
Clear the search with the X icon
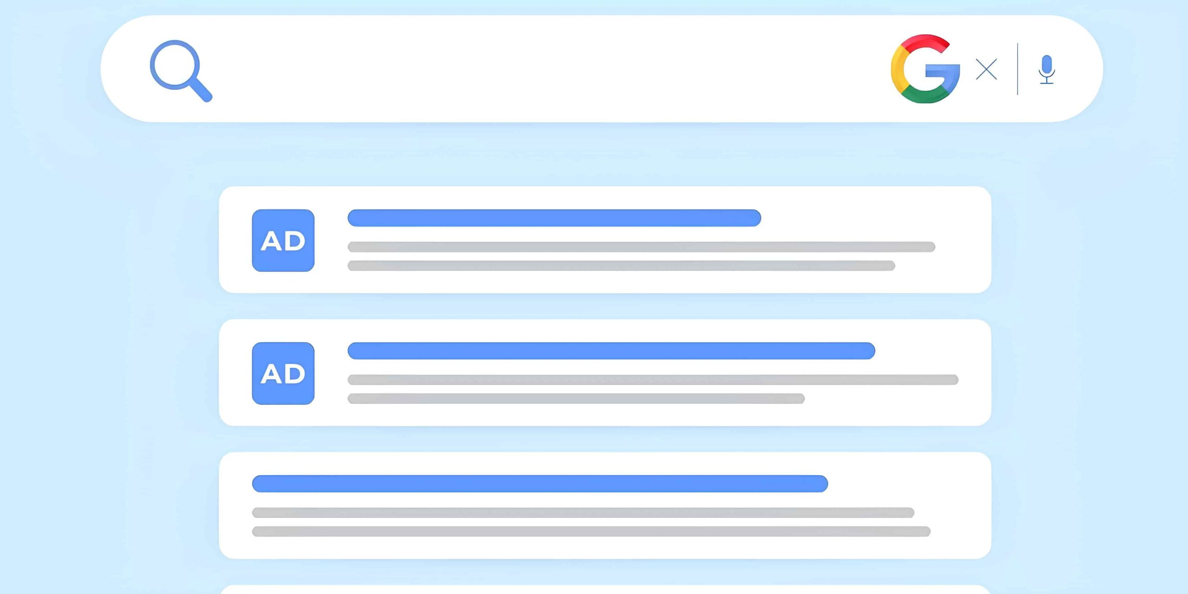coord(986,70)
